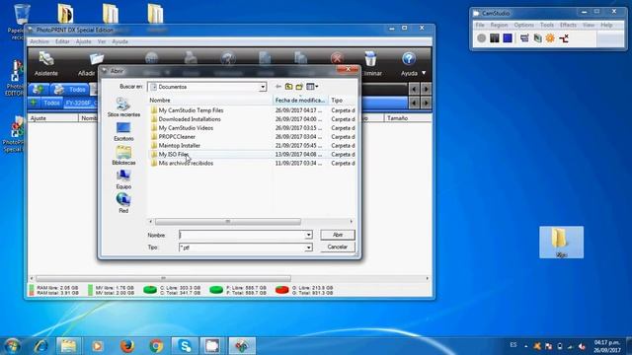Select the My CamStudio Temp Files folder
Viewport: 632px width, 355px height.
tap(191, 110)
